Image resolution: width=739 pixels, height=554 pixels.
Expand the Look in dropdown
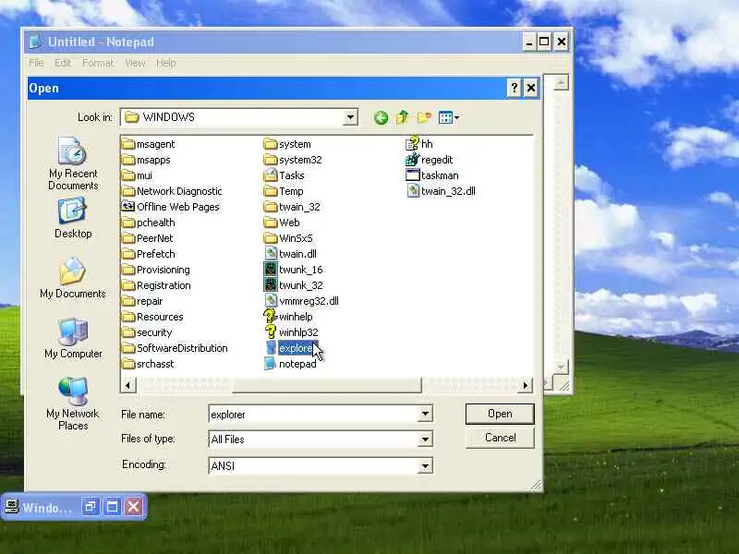tap(350, 117)
